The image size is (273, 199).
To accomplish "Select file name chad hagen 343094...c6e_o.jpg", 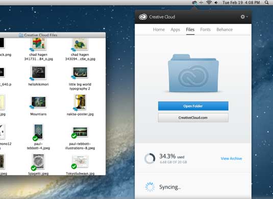I will [80, 57].
